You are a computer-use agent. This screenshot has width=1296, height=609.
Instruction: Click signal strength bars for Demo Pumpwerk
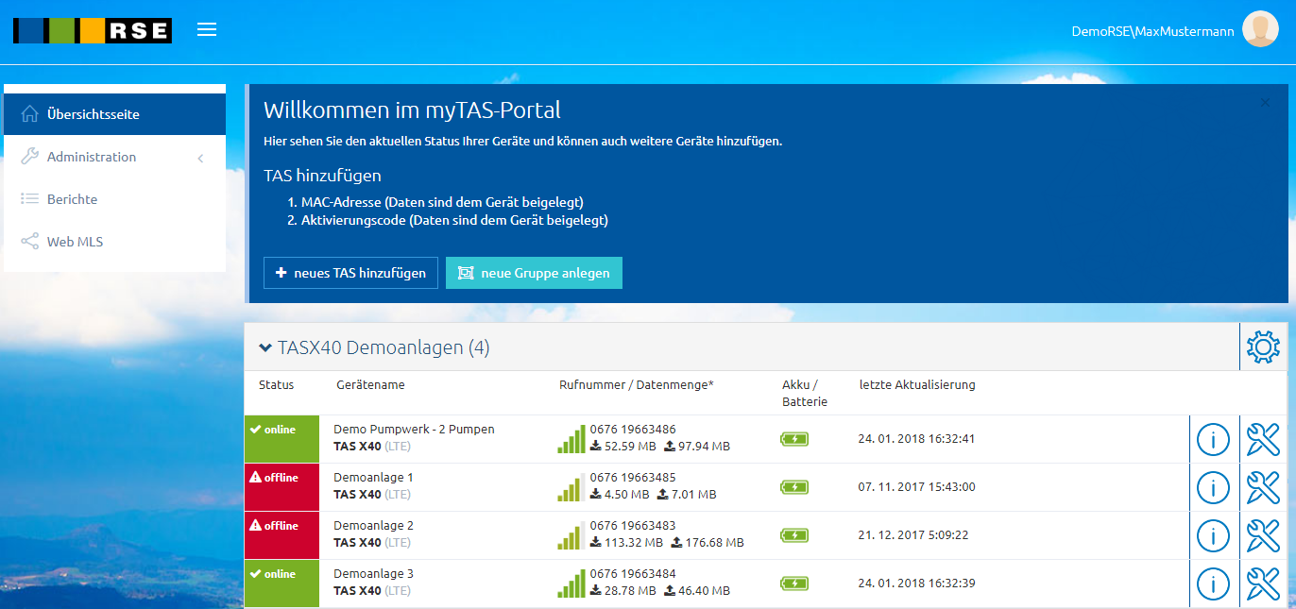571,439
